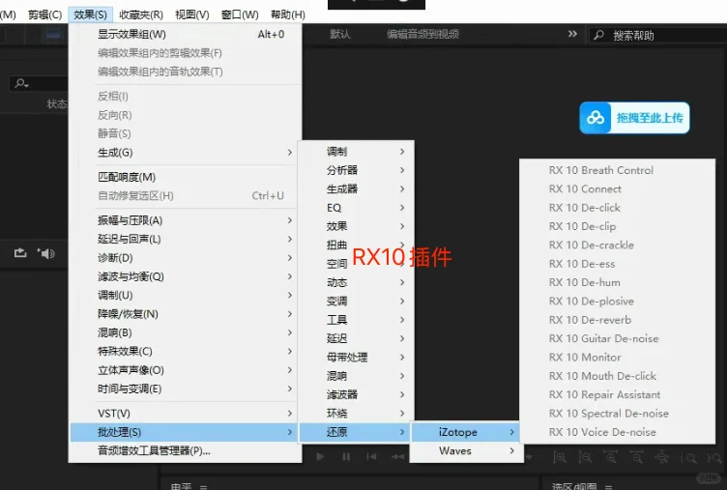The width and height of the screenshot is (727, 490).
Task: Click the zoom out amplitude icon
Action: (585, 457)
